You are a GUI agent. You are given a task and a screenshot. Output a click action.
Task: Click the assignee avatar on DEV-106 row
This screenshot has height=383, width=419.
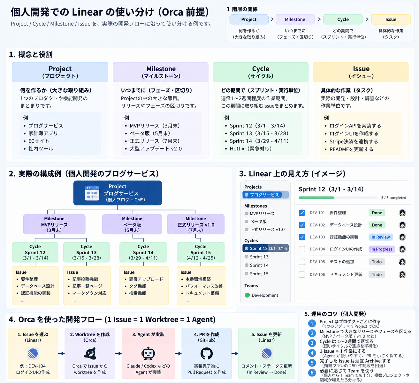click(x=402, y=274)
